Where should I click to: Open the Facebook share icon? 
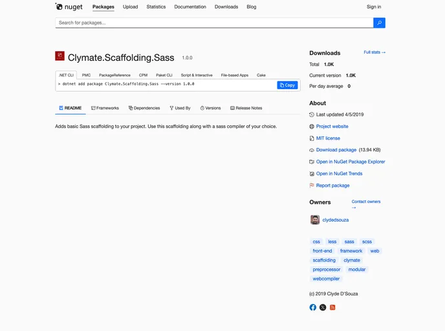tap(313, 307)
